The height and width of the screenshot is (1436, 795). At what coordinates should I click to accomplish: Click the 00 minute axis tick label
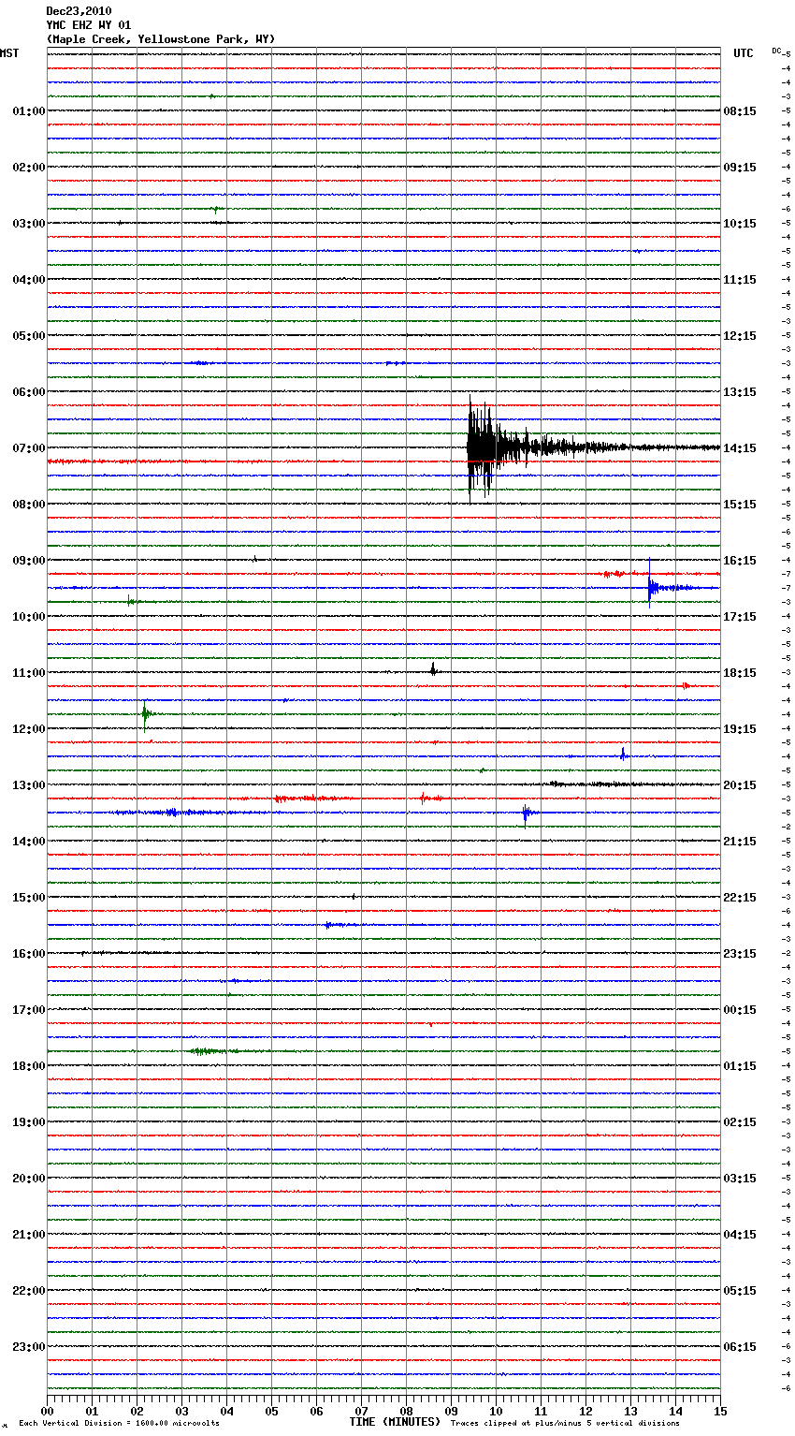point(47,1411)
